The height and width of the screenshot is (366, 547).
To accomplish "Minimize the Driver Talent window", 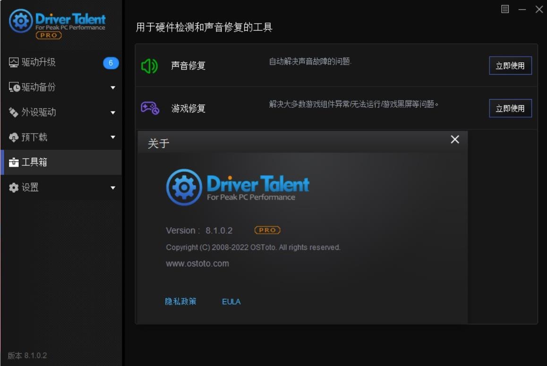I will (522, 9).
